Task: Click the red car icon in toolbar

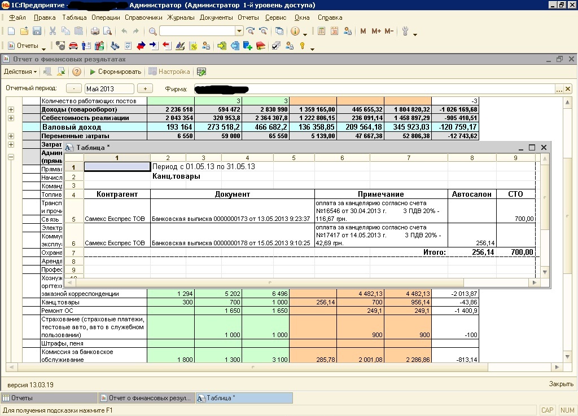Action: point(73,46)
